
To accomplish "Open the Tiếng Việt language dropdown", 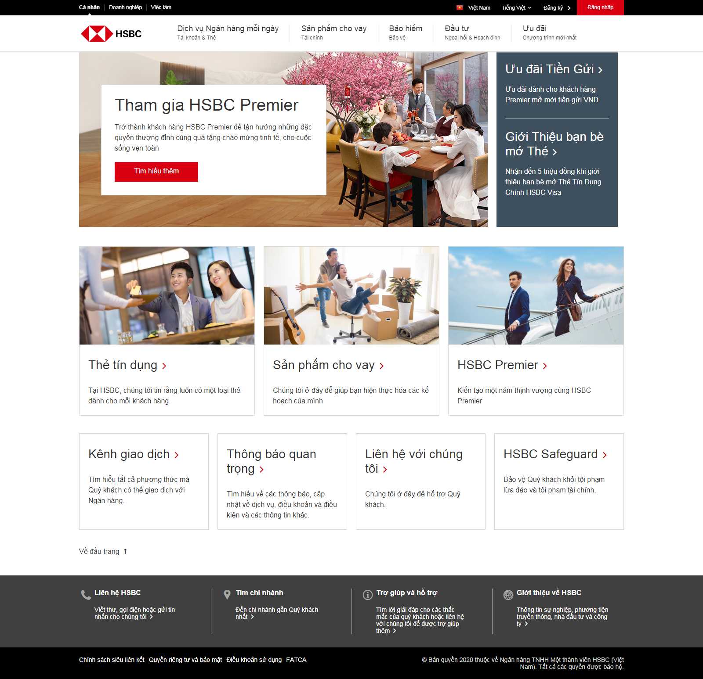I will 516,7.
